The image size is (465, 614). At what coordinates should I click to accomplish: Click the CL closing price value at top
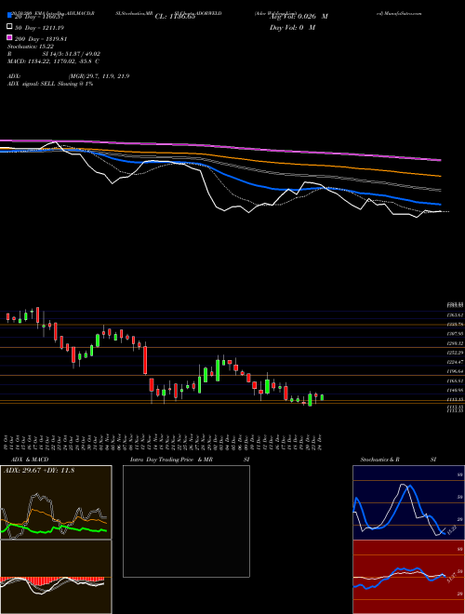coord(175,17)
